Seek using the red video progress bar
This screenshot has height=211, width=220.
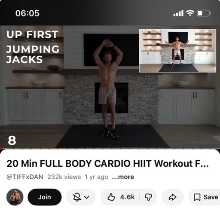(x=110, y=149)
